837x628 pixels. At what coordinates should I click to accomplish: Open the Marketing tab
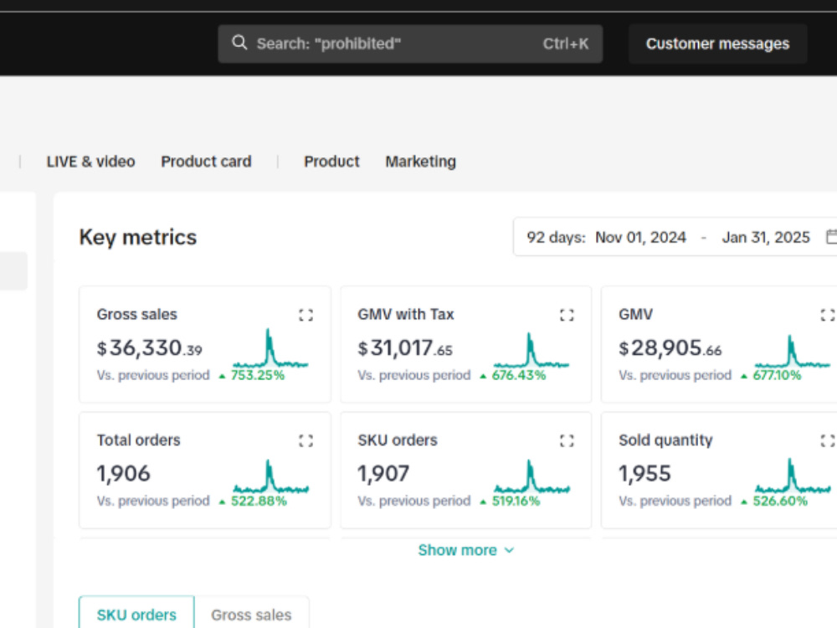point(421,162)
